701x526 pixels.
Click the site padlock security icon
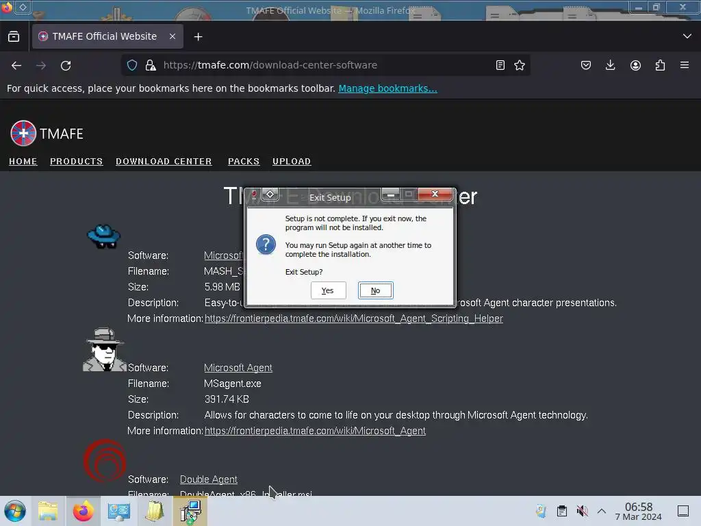click(151, 65)
